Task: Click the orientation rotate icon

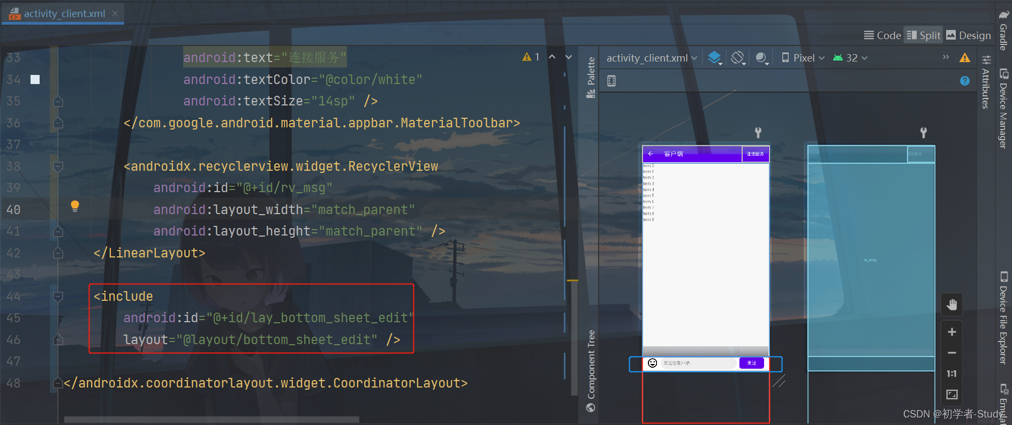Action: (x=738, y=58)
